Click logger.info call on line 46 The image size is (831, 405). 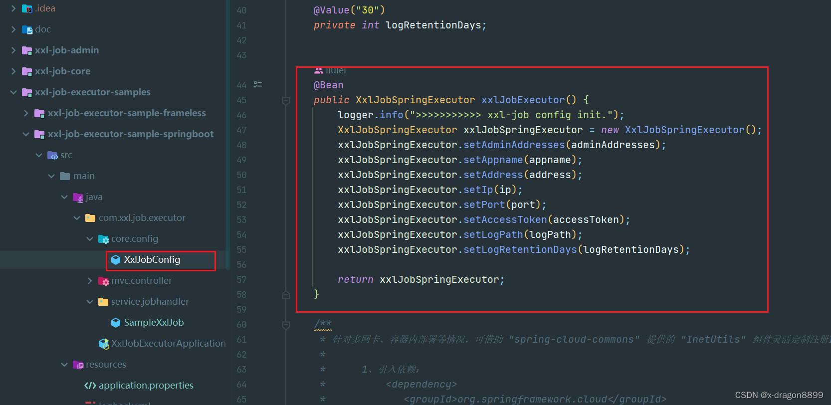(x=481, y=115)
